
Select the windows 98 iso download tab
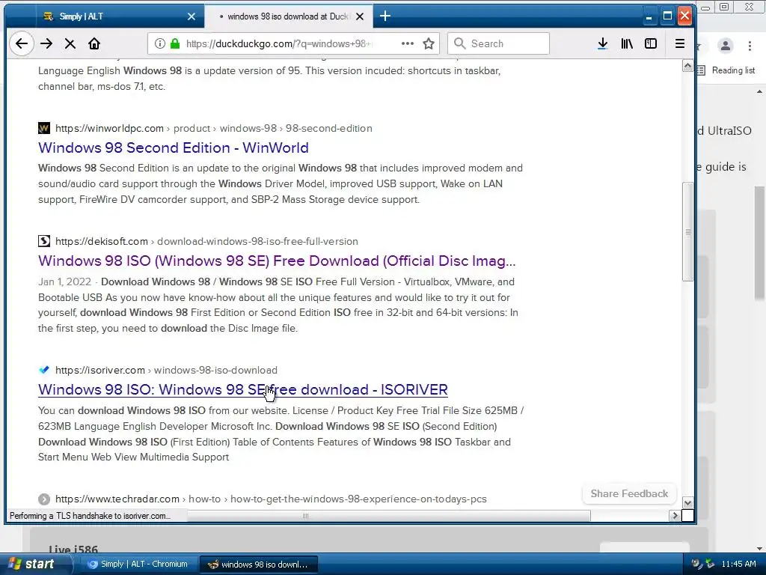288,16
